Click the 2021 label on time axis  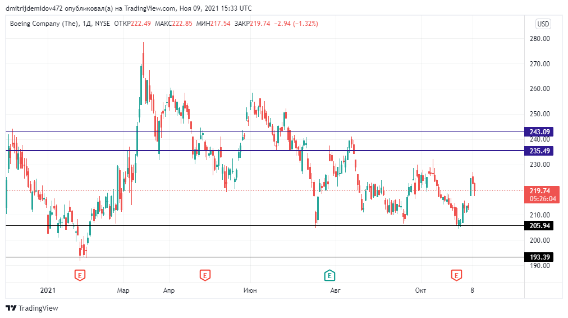pyautogui.click(x=48, y=290)
